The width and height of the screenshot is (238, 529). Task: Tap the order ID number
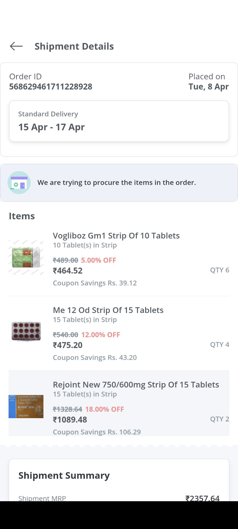51,87
